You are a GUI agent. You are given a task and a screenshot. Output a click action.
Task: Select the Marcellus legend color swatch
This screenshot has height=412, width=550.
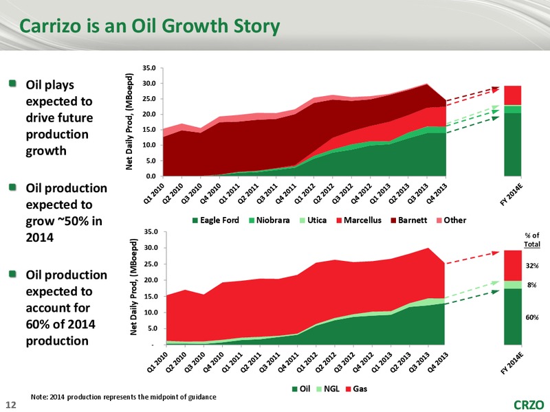click(339, 220)
